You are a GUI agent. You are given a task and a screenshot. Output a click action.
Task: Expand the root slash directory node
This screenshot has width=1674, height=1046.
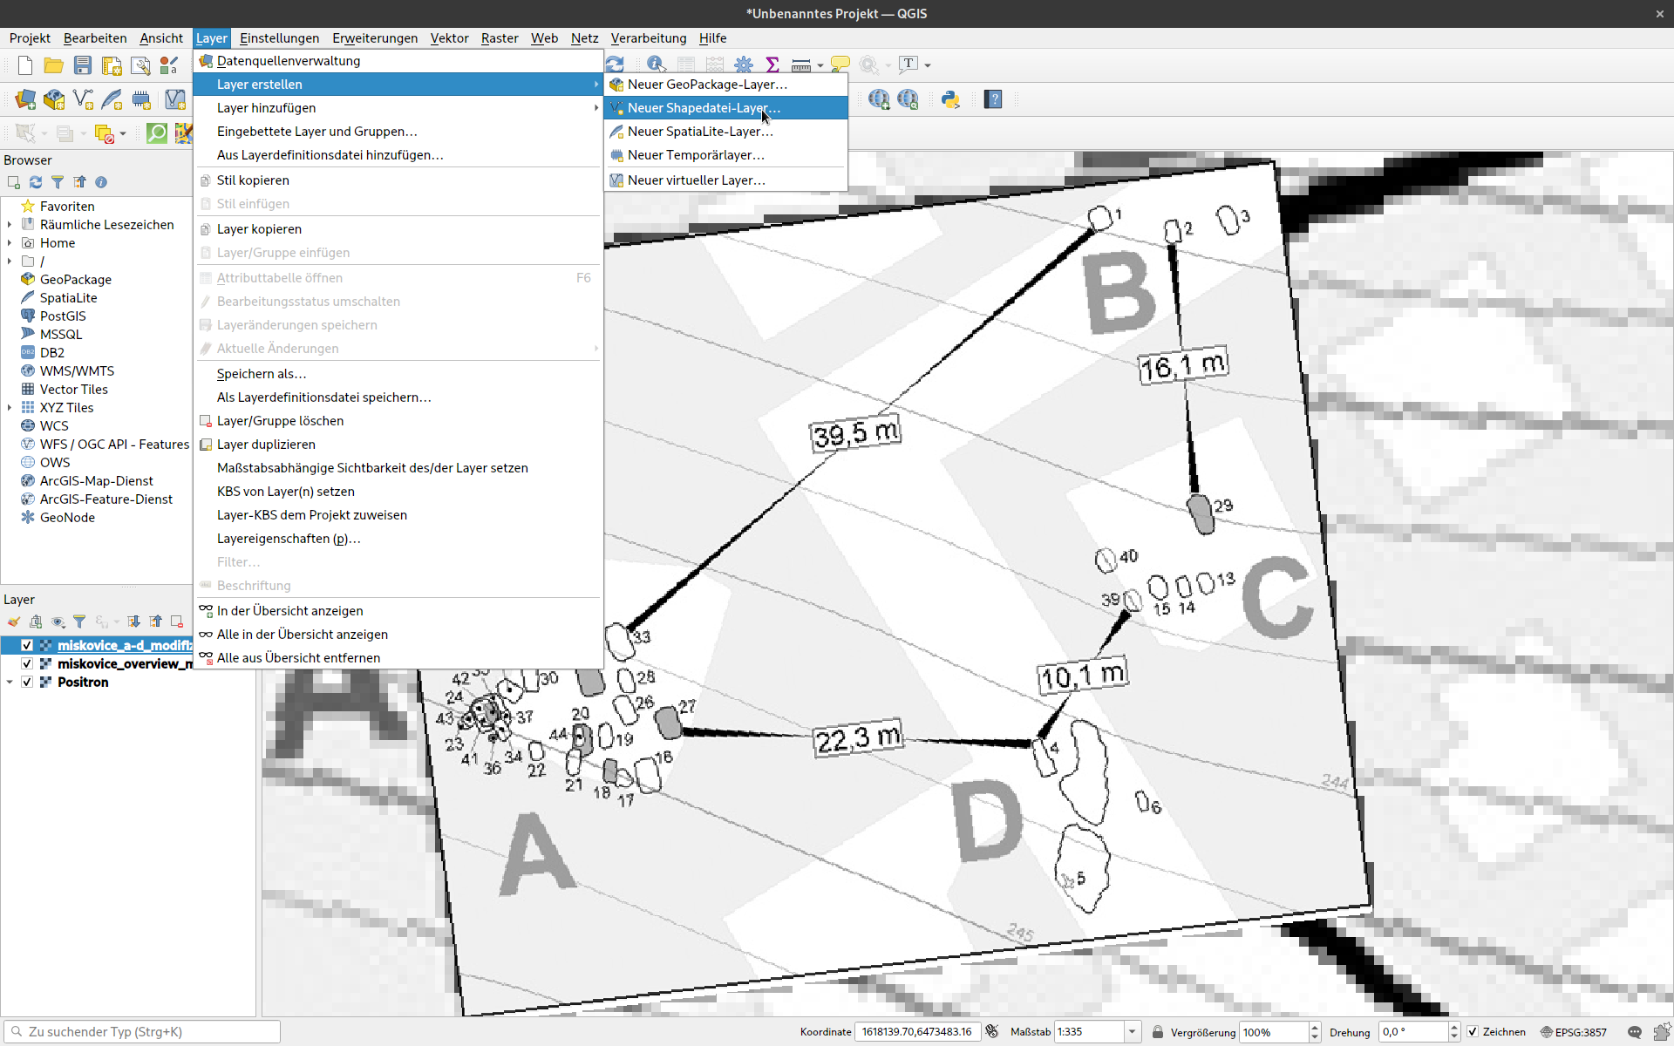[10, 261]
